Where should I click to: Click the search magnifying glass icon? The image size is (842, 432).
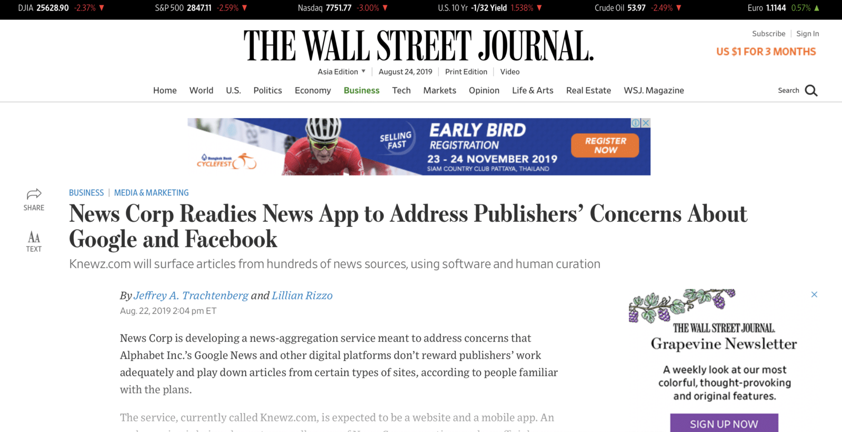pos(811,91)
